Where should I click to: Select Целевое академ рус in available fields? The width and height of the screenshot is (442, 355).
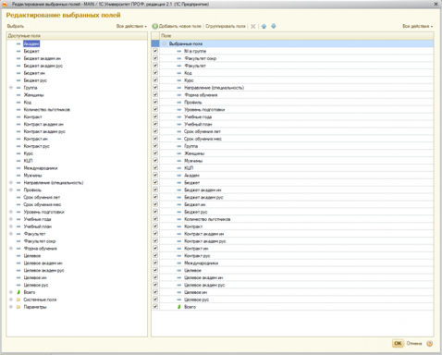(x=43, y=271)
